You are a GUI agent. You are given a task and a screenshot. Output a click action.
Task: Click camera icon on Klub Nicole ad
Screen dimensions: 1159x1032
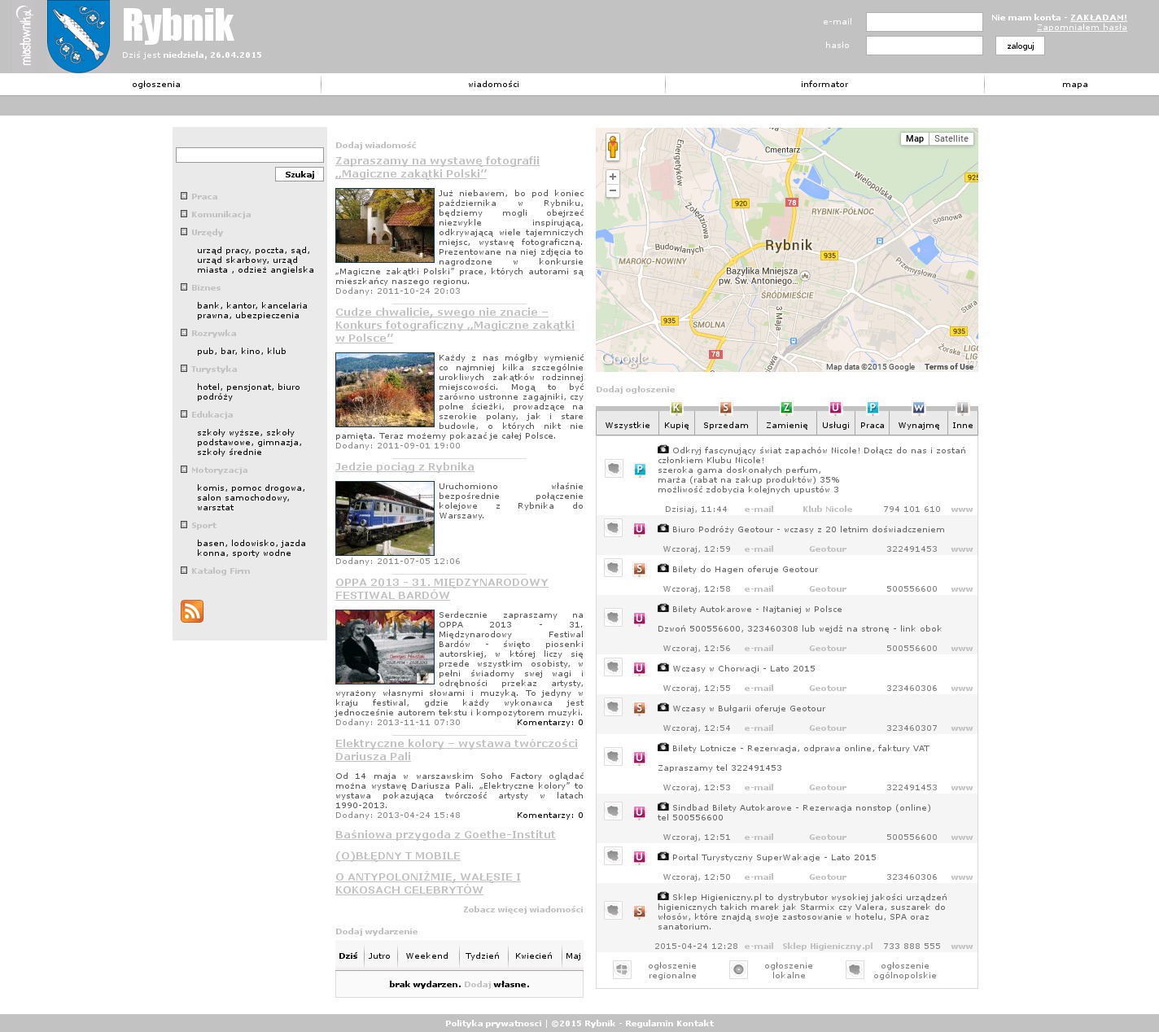pos(663,450)
